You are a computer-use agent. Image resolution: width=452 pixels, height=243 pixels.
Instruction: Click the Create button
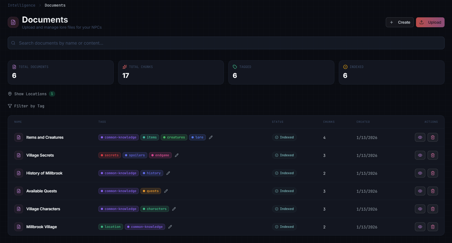coord(400,22)
